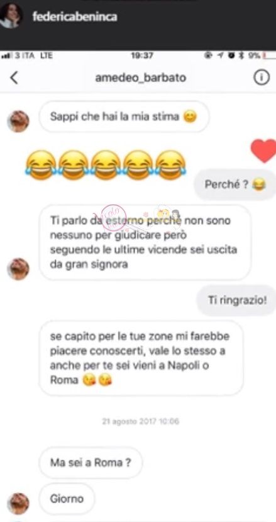Open federicabeninca story profile picture
The width and height of the screenshot is (276, 522).
(x=11, y=16)
